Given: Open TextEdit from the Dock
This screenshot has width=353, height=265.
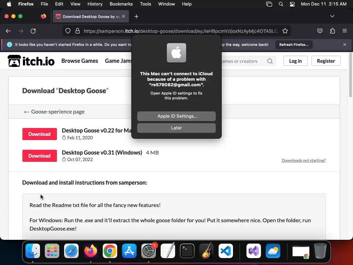Looking at the screenshot, I should tap(168, 251).
